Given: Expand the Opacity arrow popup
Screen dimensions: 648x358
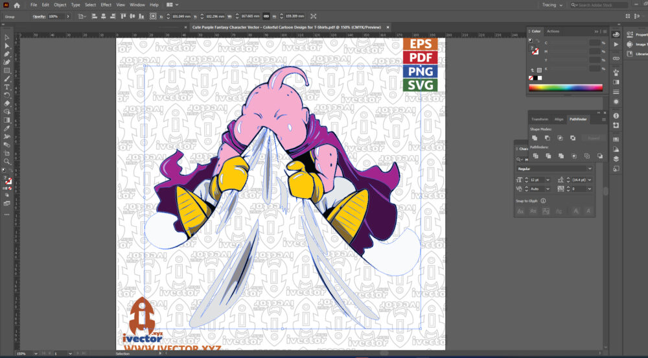Looking at the screenshot, I should 68,16.
